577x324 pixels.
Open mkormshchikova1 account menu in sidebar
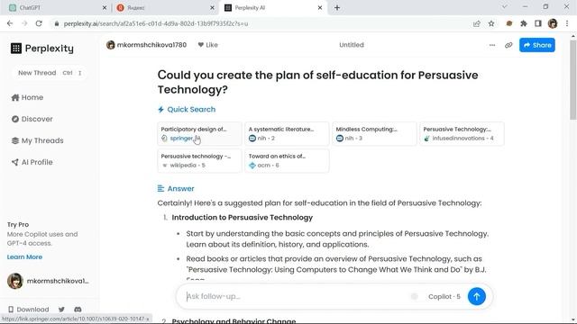[x=48, y=281]
